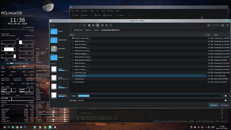Image resolution: width=231 pixels, height=130 pixels.
Task: Open the Nemon folder in Places
Action: (x=59, y=57)
